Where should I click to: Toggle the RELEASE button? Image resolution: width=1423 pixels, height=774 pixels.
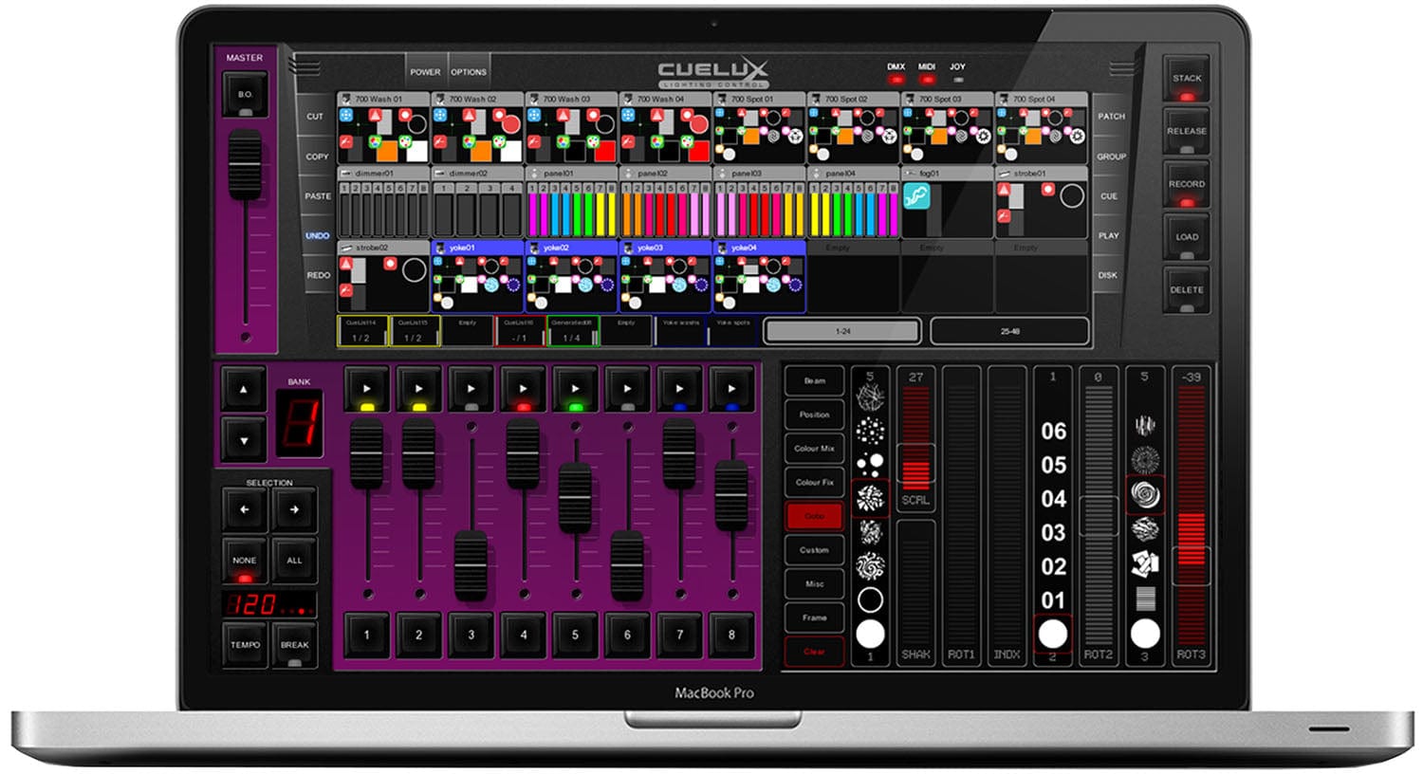point(1187,132)
